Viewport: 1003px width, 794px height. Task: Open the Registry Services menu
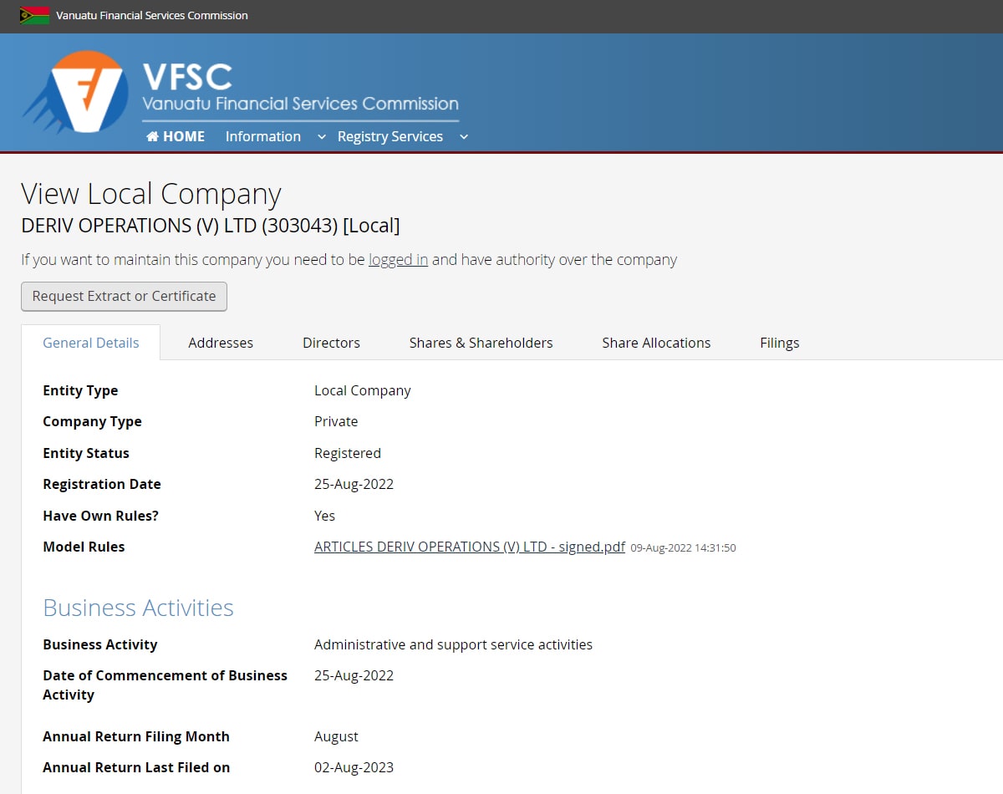(390, 136)
